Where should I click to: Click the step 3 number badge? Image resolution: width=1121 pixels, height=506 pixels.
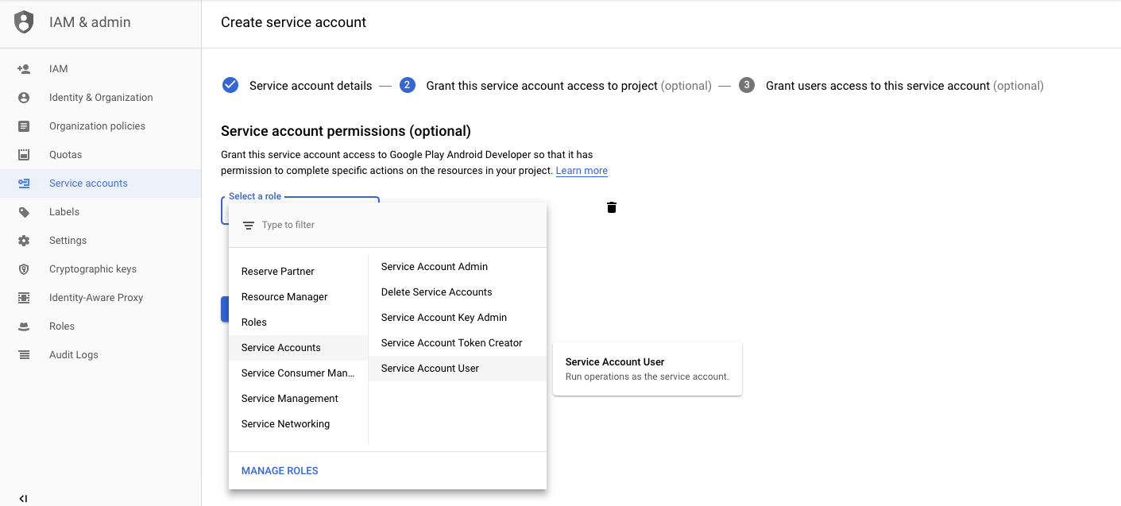[x=747, y=85]
